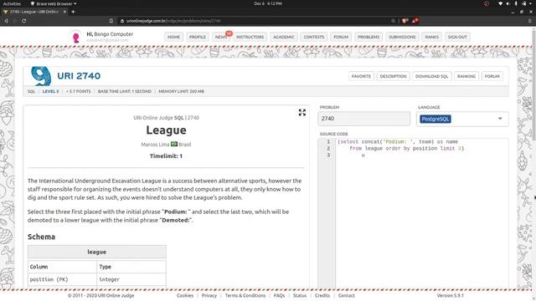The height and width of the screenshot is (301, 536).
Task: Click the FORUM button in problem header
Action: [x=492, y=76]
